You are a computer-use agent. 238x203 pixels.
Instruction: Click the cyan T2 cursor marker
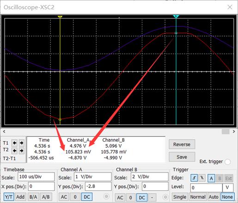[x=176, y=16]
